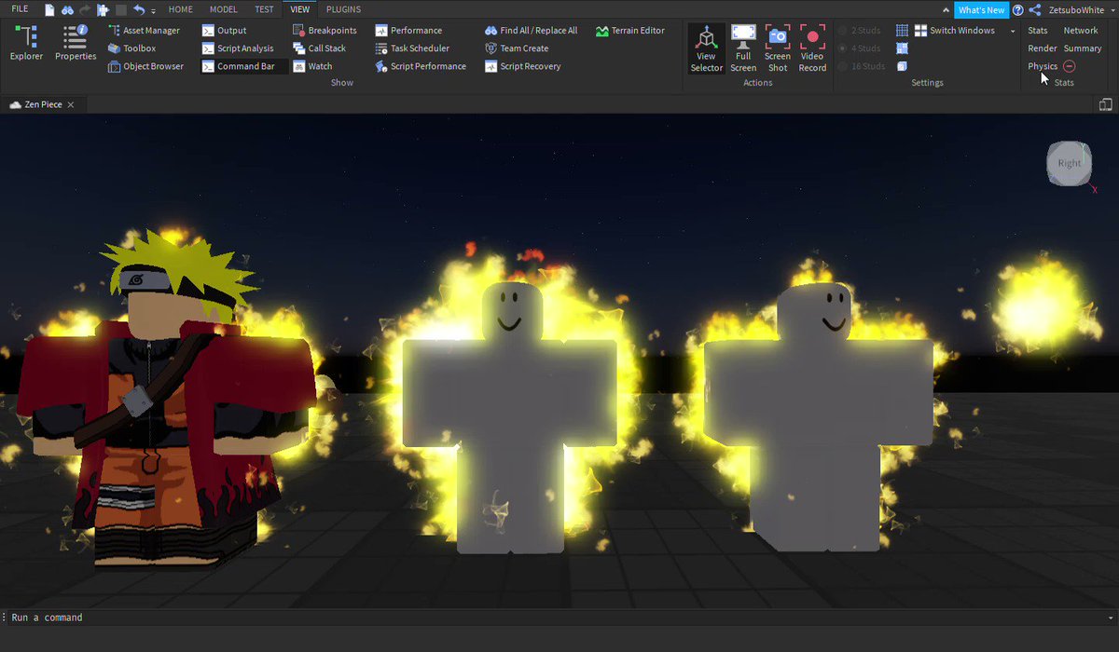1119x652 pixels.
Task: Enter Full Screen mode
Action: tap(743, 48)
